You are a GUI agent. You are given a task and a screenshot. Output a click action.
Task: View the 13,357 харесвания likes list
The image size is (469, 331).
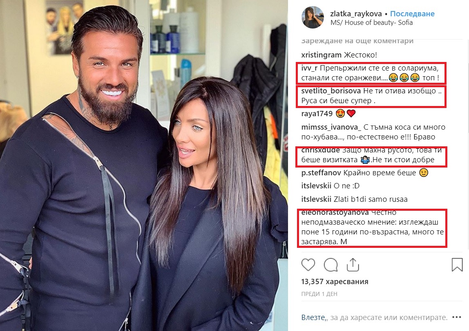pyautogui.click(x=335, y=281)
